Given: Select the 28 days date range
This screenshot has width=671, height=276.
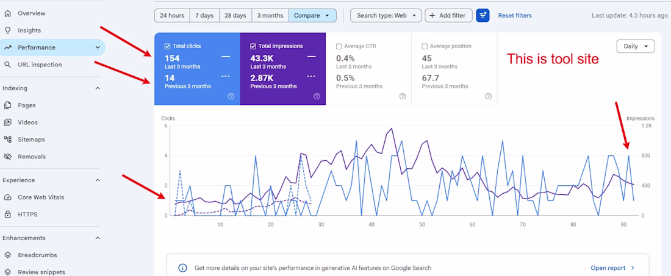Looking at the screenshot, I should point(235,15).
